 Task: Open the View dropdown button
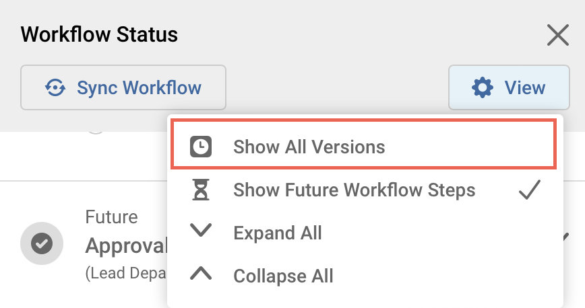pyautogui.click(x=509, y=87)
